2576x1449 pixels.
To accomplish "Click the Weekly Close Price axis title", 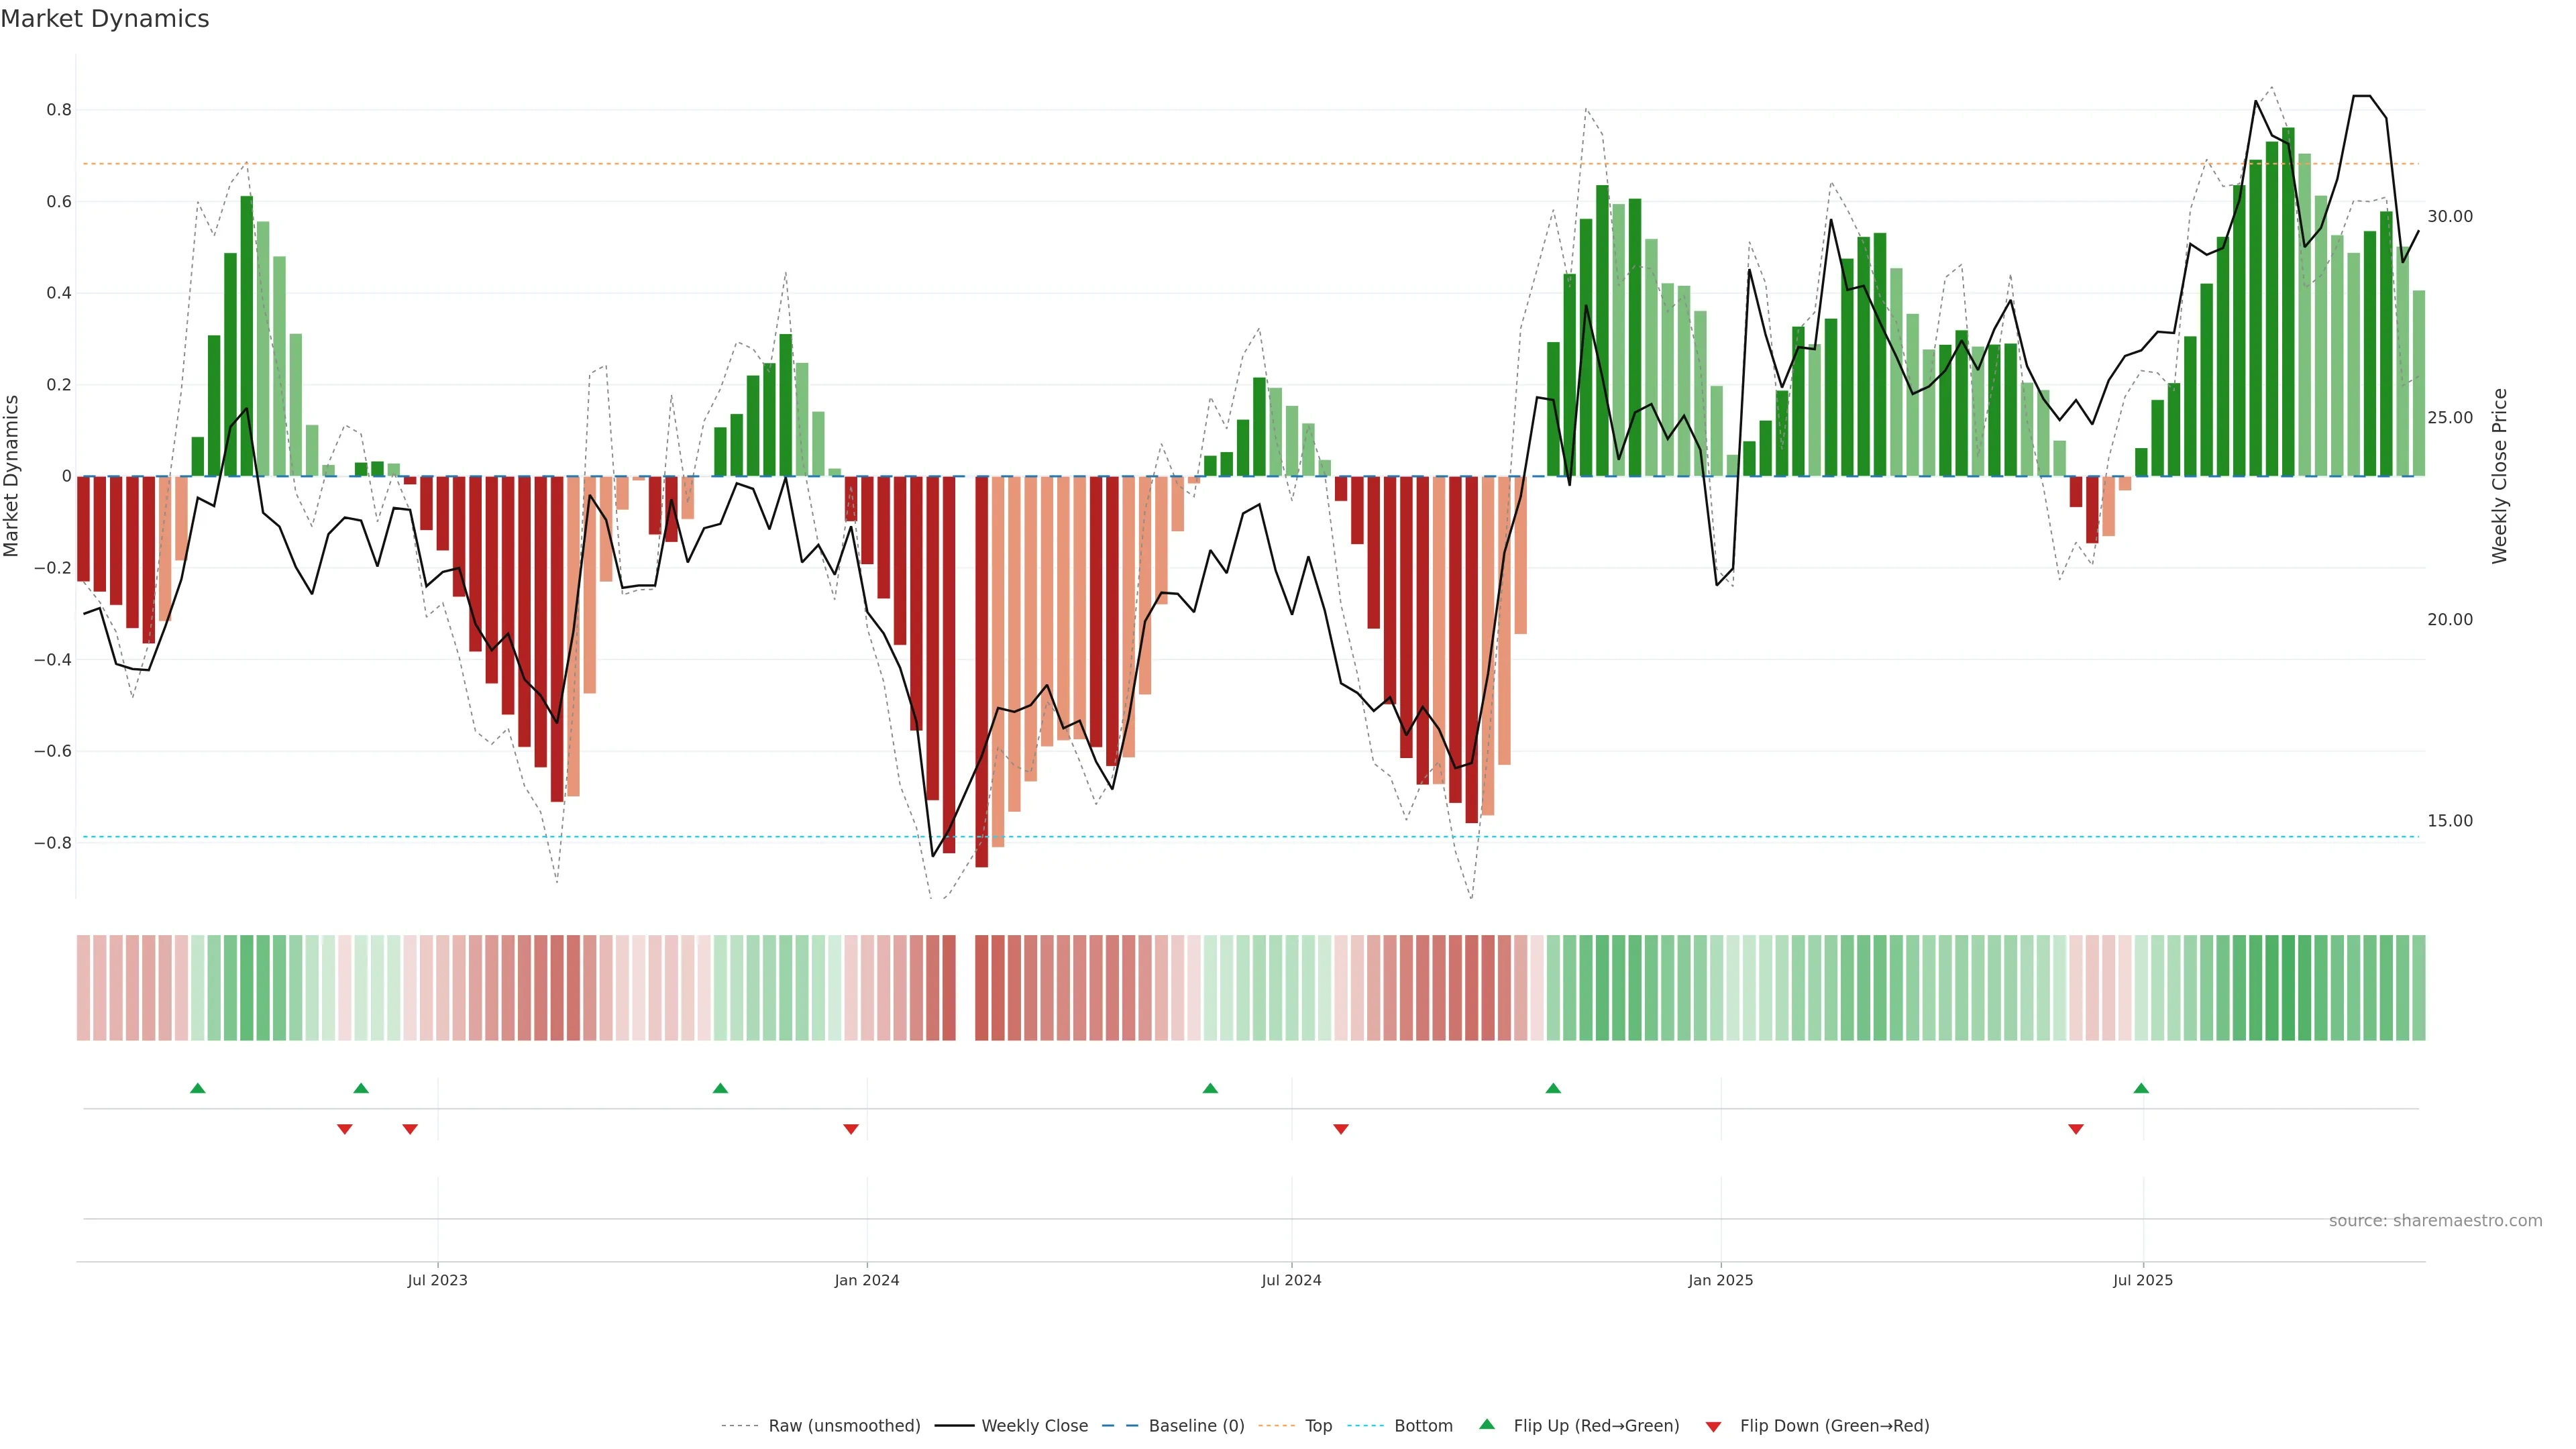I will [x=2499, y=476].
